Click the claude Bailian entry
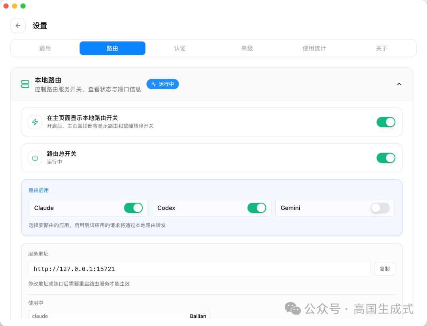The image size is (427, 326). point(119,316)
